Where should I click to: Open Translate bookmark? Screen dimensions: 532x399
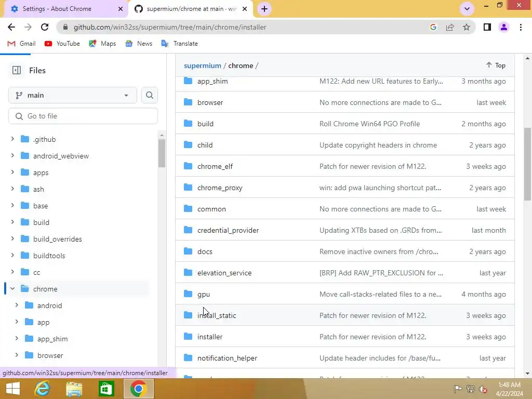point(179,44)
